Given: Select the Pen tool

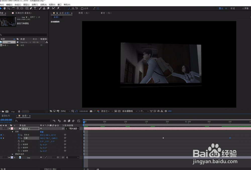Looking at the screenshot, I should [x=31, y=8].
